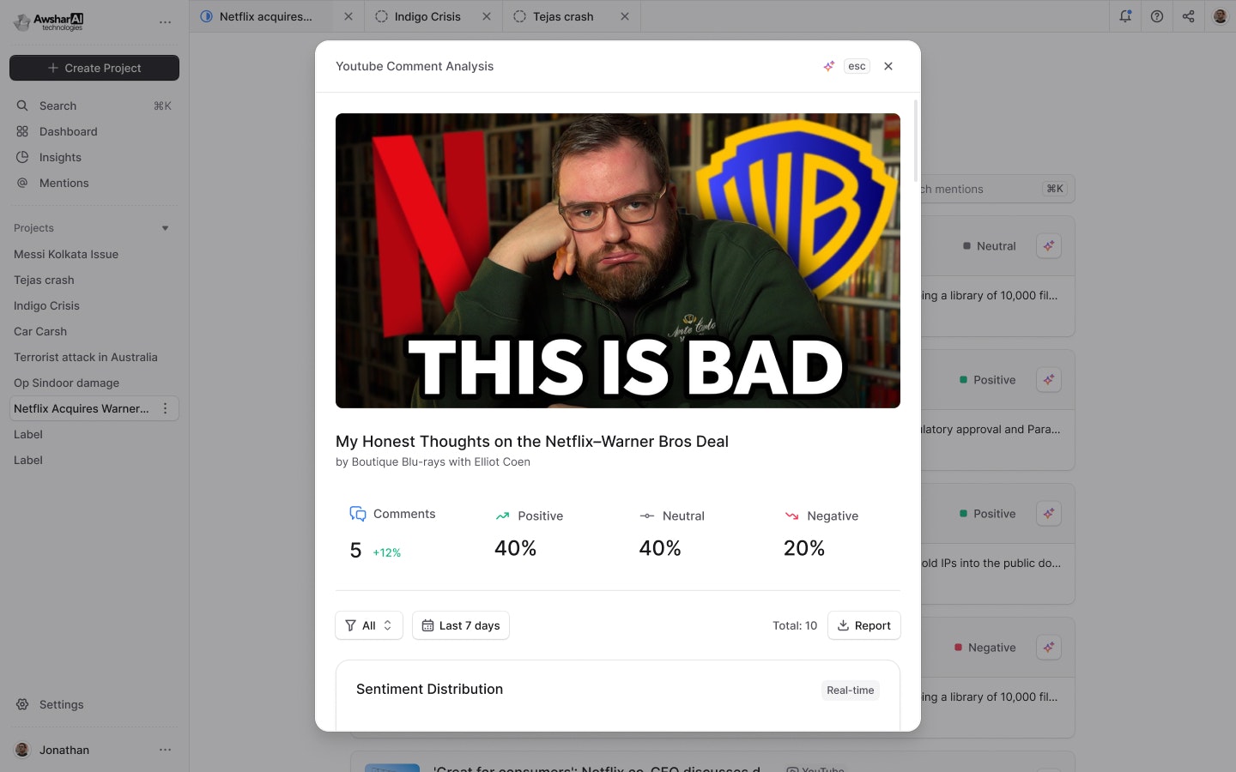Click the video title about Netflix–Warner Bros Deal
The height and width of the screenshot is (772, 1236).
[532, 441]
